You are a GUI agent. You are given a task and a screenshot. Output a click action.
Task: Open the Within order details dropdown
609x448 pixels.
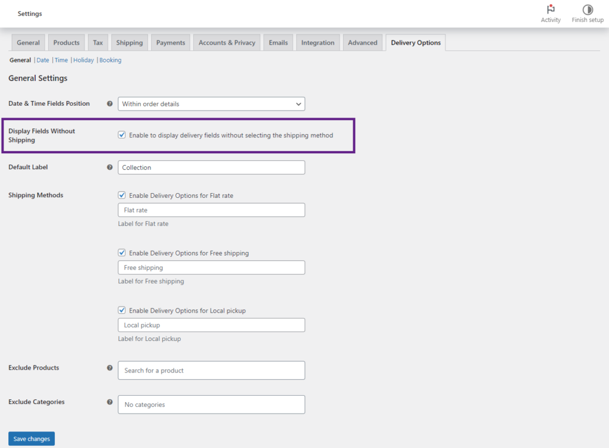[x=211, y=104]
